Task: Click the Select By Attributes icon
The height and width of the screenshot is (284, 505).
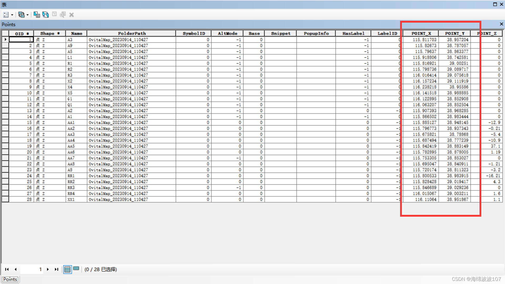Action: click(37, 15)
